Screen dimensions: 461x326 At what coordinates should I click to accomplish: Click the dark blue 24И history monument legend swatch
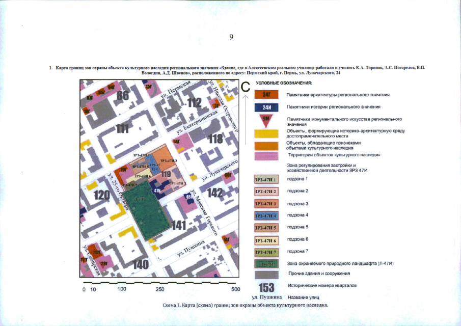[266, 107]
